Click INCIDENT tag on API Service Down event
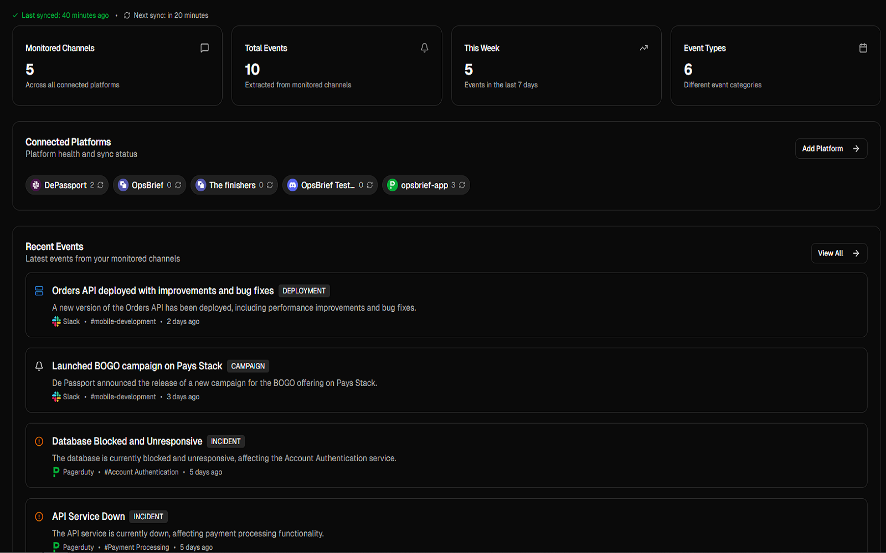The width and height of the screenshot is (886, 553). coord(148,517)
